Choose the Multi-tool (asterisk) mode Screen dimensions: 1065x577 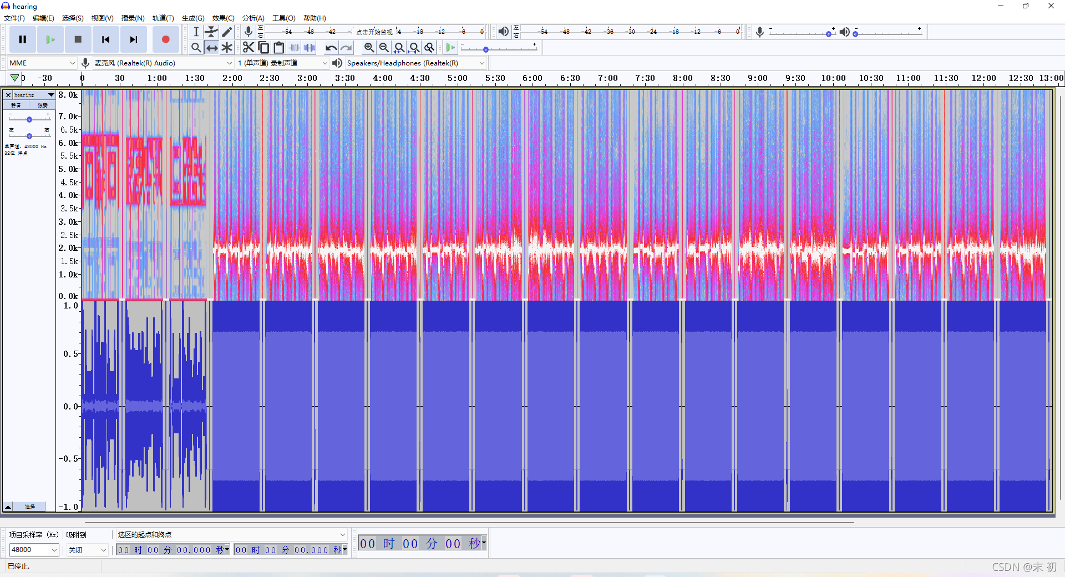[227, 48]
